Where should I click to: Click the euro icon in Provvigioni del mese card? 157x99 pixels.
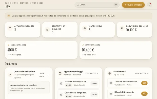pyautogui.click(x=122, y=28)
